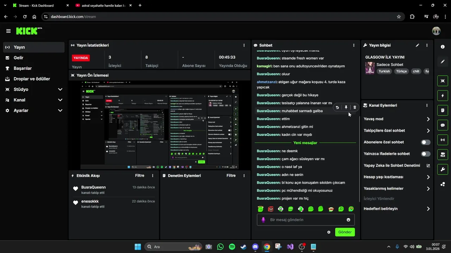Open Yayın İstatistikleri three-dot menu
Screen dimensions: 451x253
[244, 45]
